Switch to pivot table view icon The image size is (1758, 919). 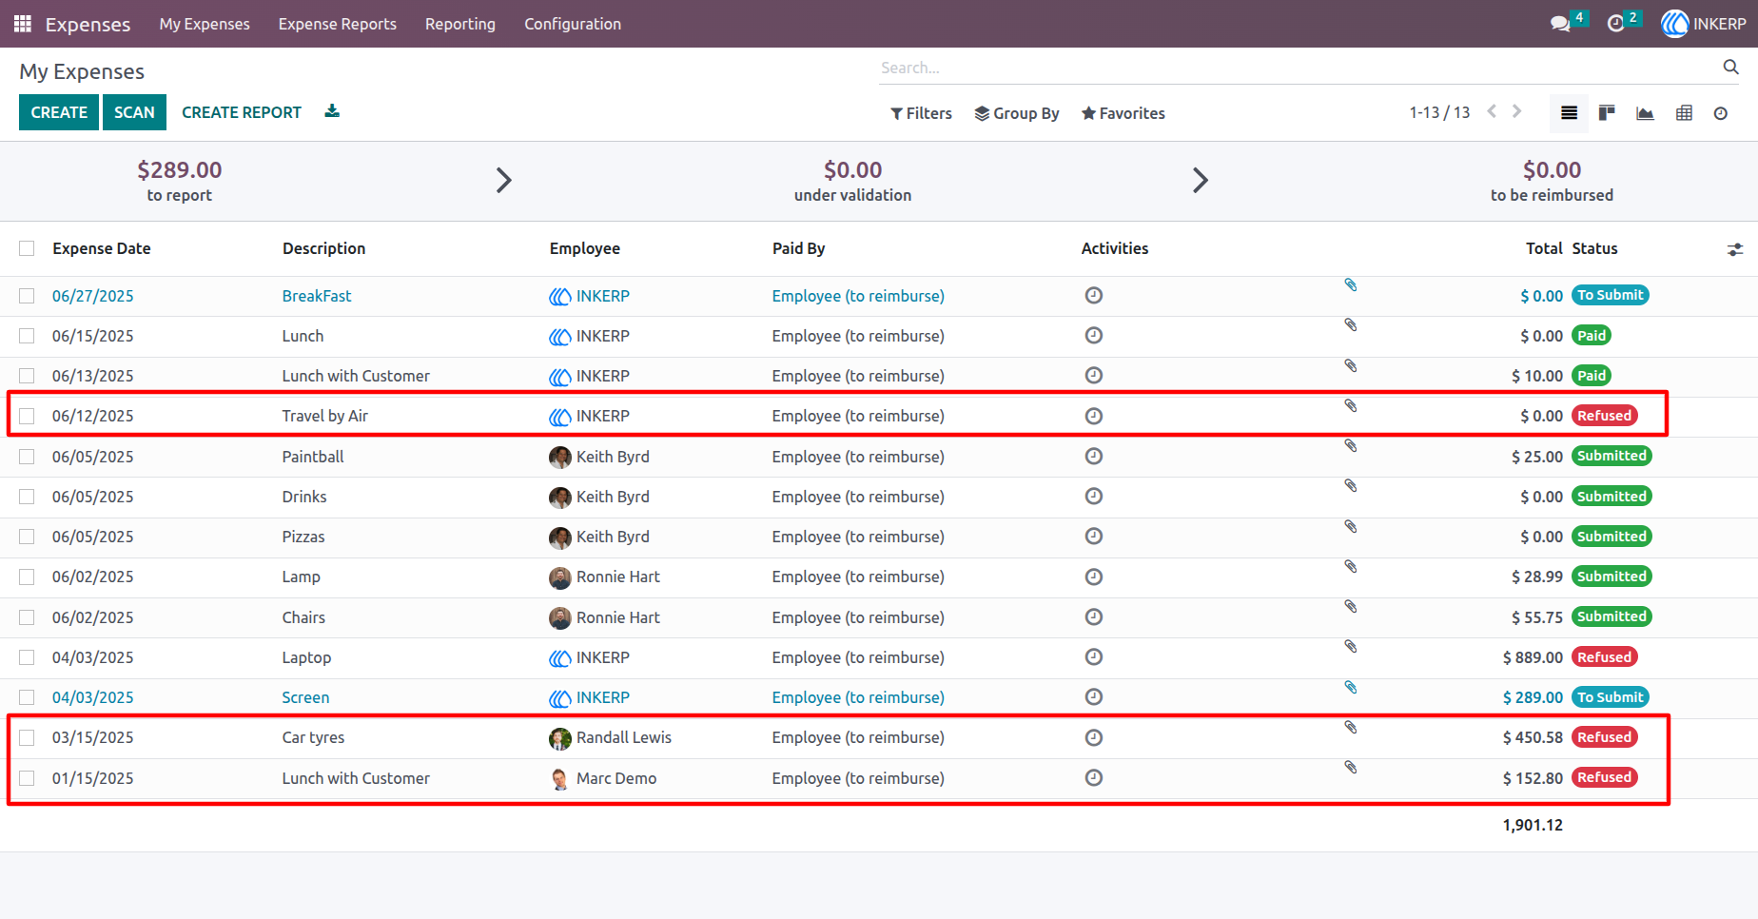1684,113
